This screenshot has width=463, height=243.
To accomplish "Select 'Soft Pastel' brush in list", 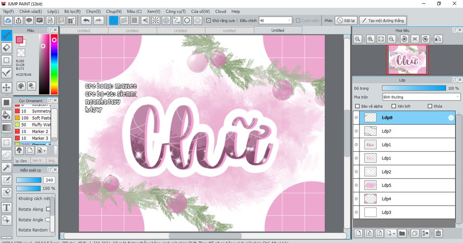I will tap(33, 118).
